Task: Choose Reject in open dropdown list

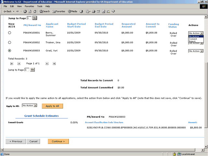Action: tap(196, 41)
